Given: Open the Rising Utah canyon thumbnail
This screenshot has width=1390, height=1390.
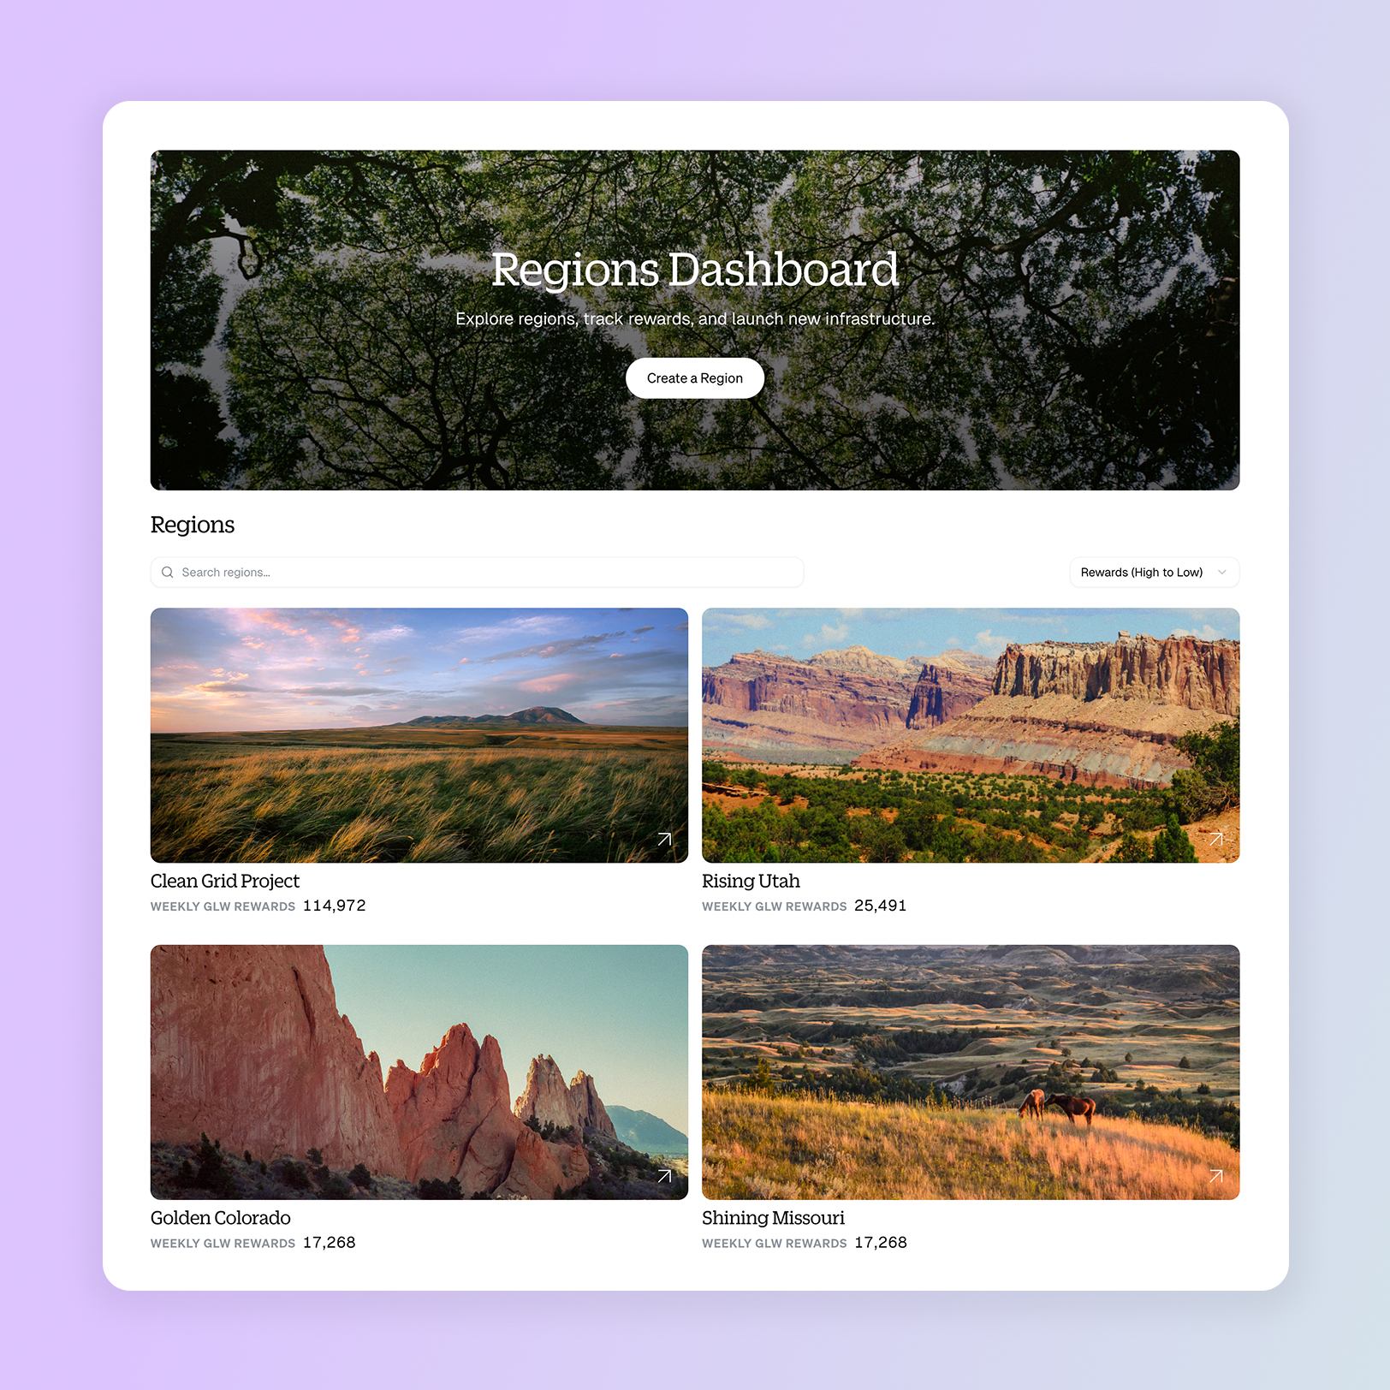Looking at the screenshot, I should point(970,734).
